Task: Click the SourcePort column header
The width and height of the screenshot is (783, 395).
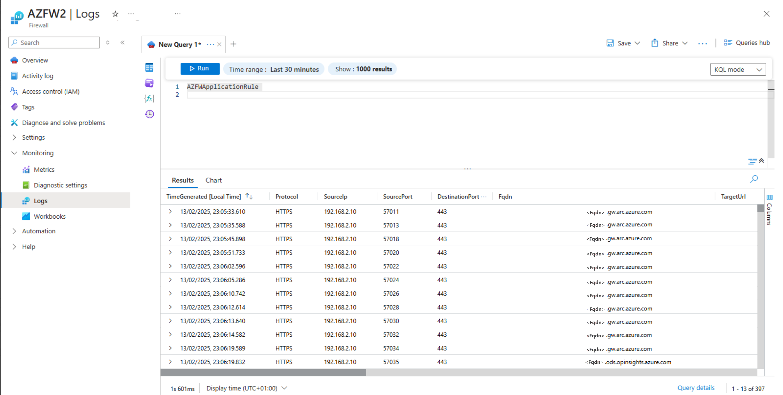Action: (397, 197)
